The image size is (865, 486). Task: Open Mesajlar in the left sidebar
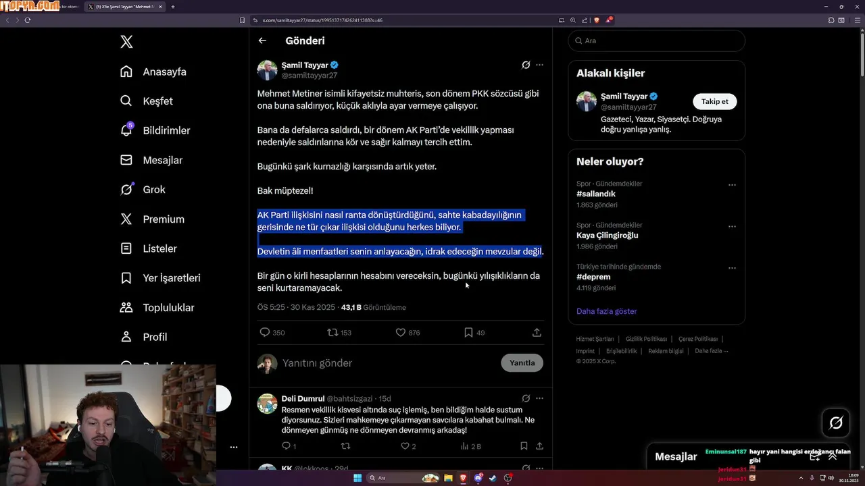click(x=151, y=160)
